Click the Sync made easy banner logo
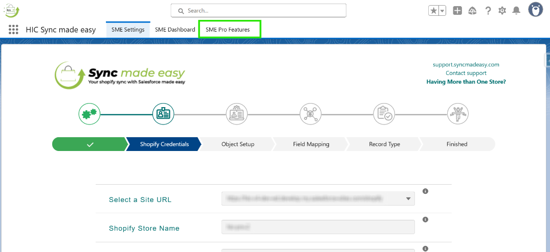The image size is (550, 252). click(x=120, y=75)
